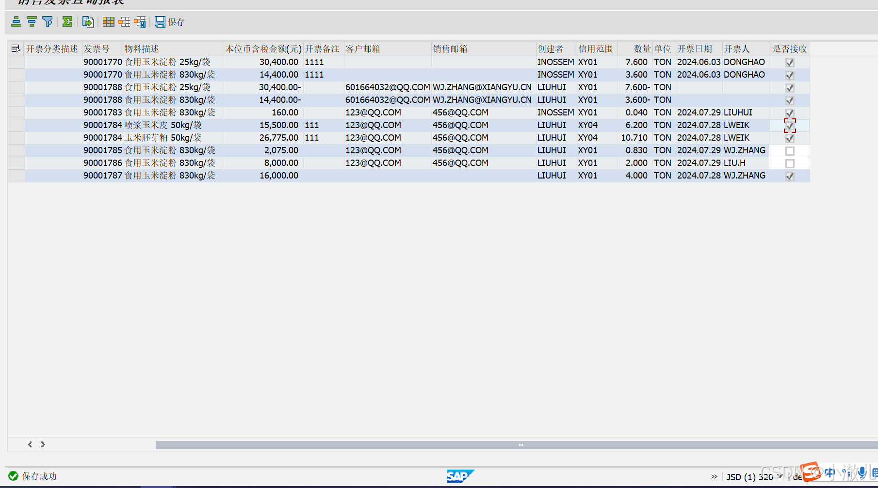This screenshot has width=878, height=488.
Task: Click the change layout icon
Action: click(x=124, y=21)
